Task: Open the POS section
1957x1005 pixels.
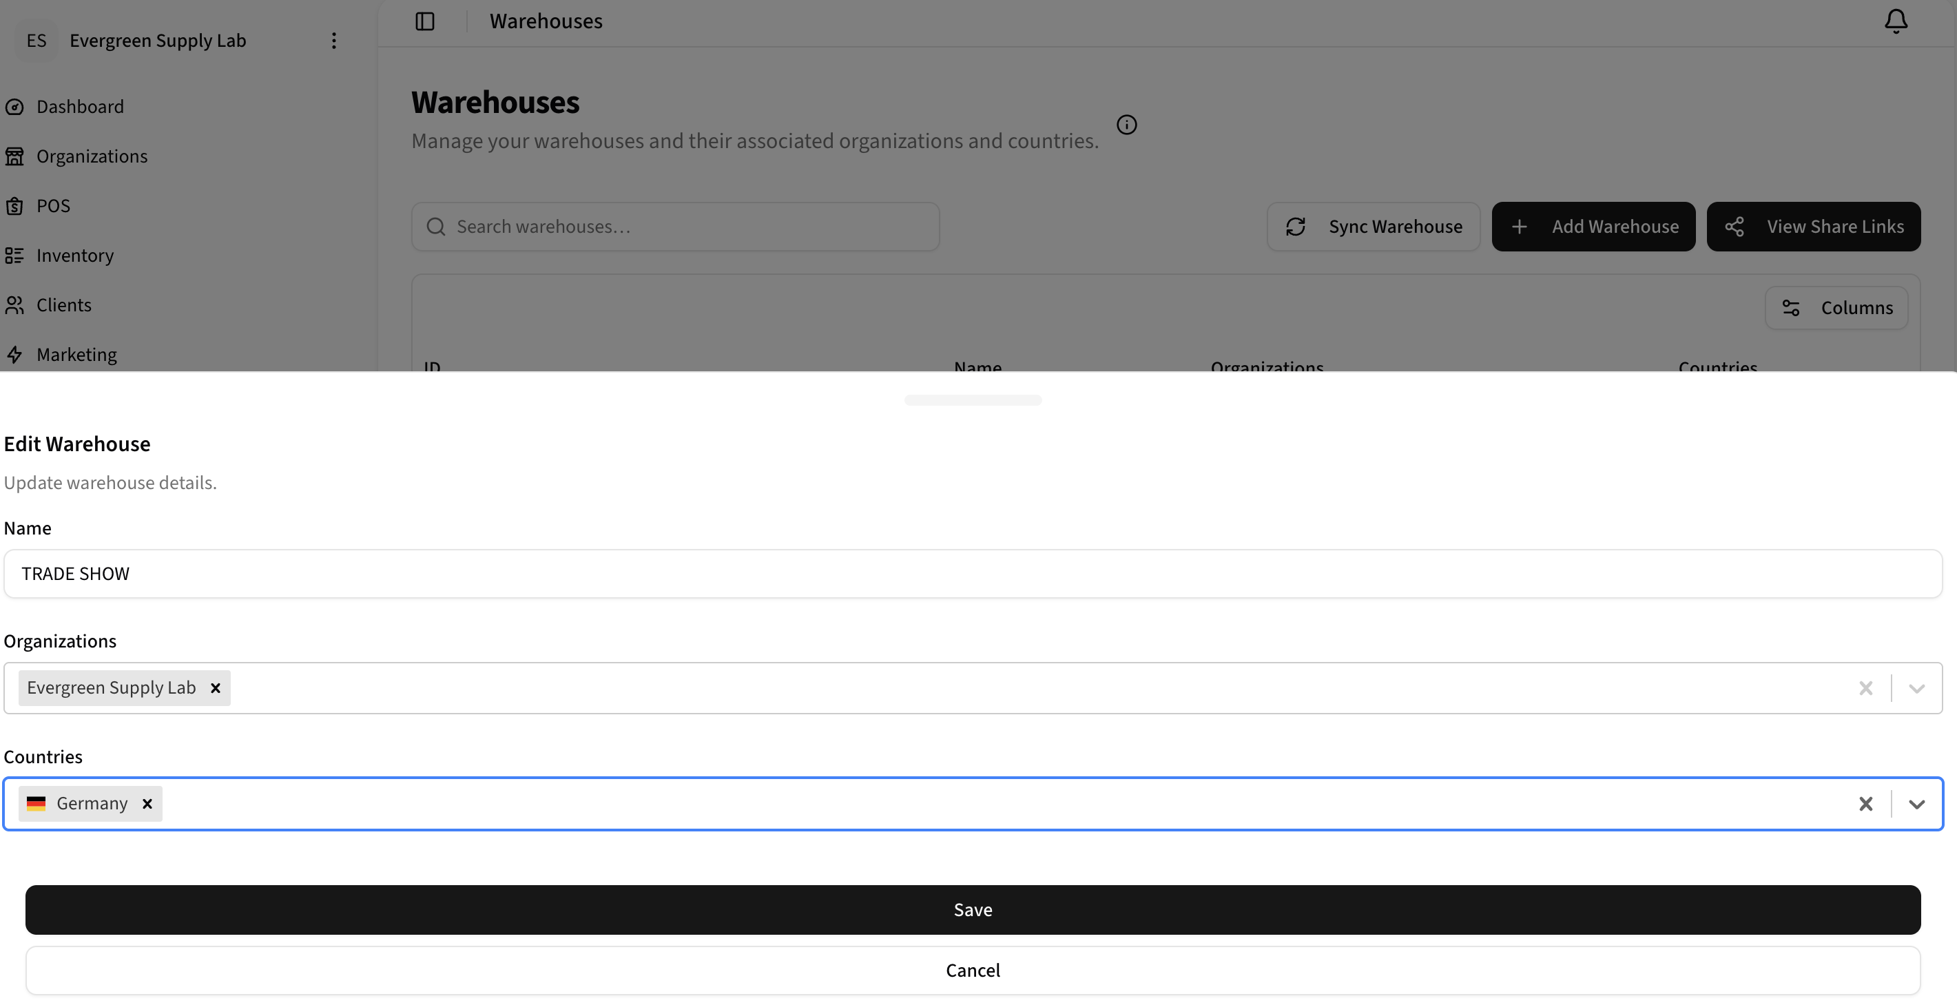Action: [x=53, y=206]
